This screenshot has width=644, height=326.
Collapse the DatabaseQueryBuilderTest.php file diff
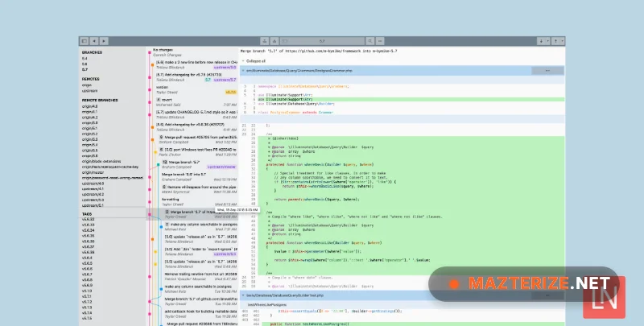(243, 295)
